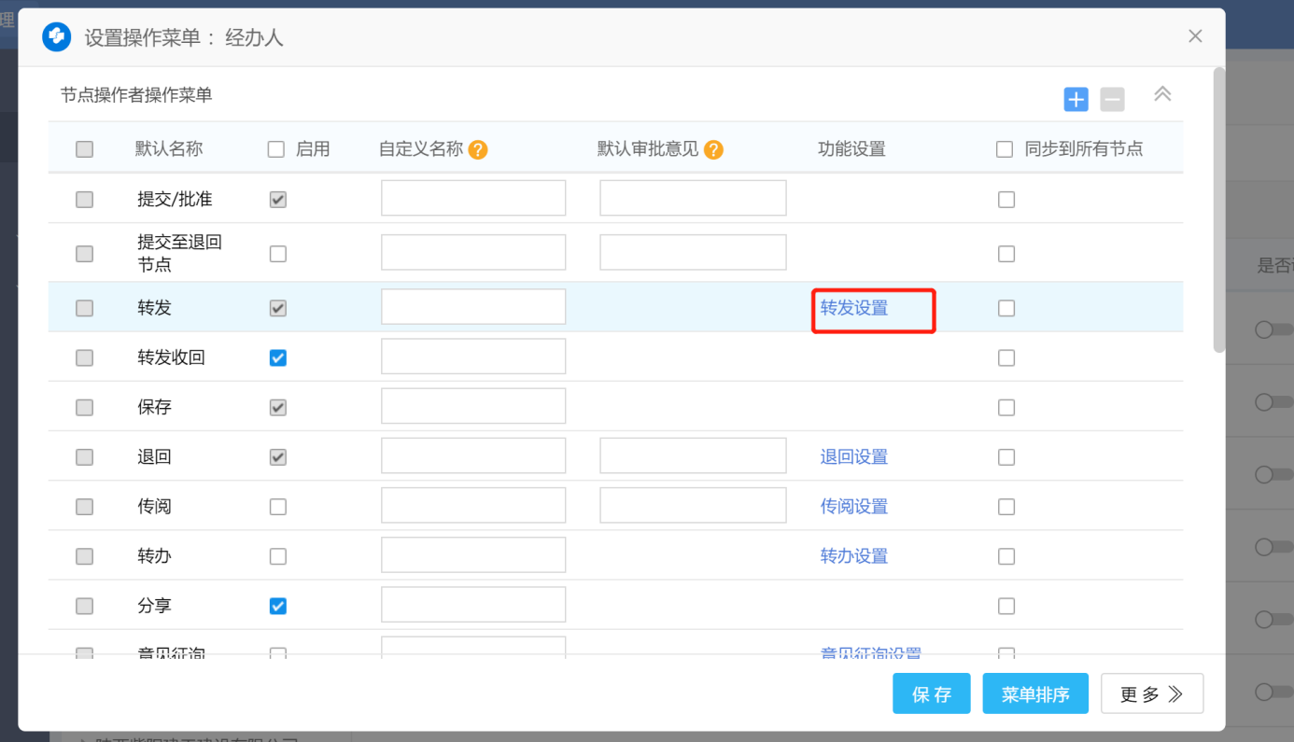
Task: Disable the 转发收回 enable checkbox
Action: pos(277,357)
